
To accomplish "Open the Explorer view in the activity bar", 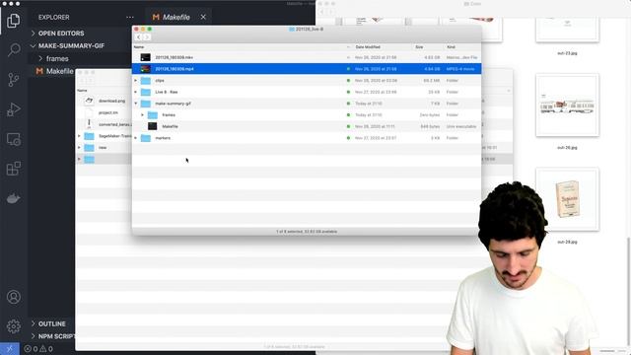I will pos(13,21).
